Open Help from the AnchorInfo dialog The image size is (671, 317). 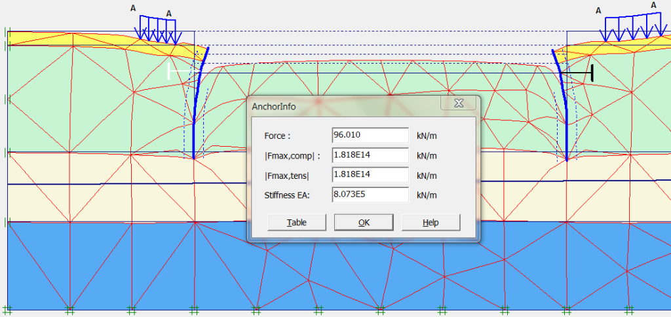coord(431,223)
